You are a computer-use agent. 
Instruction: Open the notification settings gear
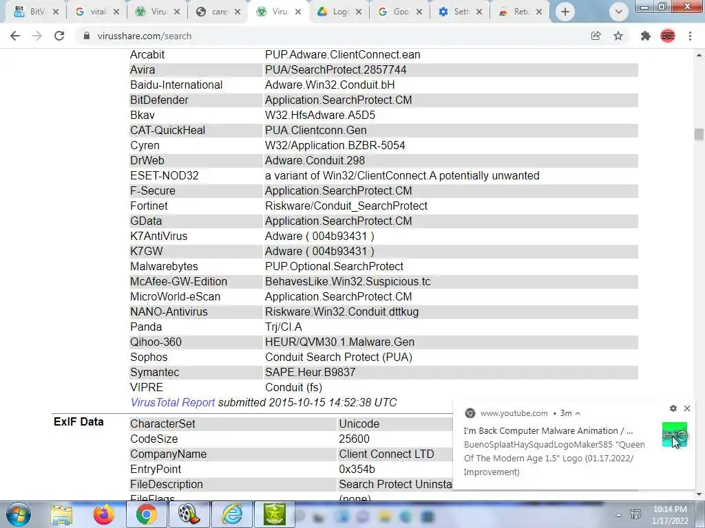tap(673, 408)
